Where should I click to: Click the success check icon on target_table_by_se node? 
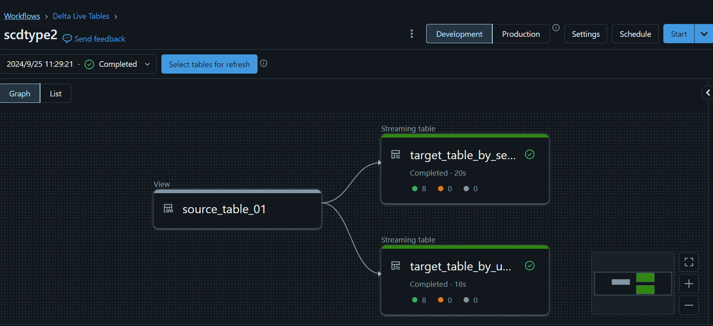point(530,154)
